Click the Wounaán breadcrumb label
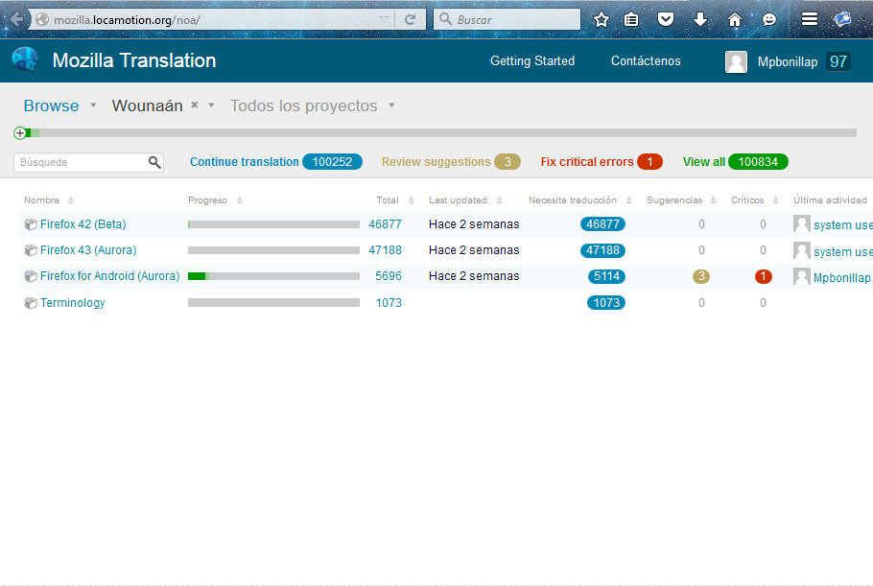Viewport: 873px width, 586px height. coord(147,105)
